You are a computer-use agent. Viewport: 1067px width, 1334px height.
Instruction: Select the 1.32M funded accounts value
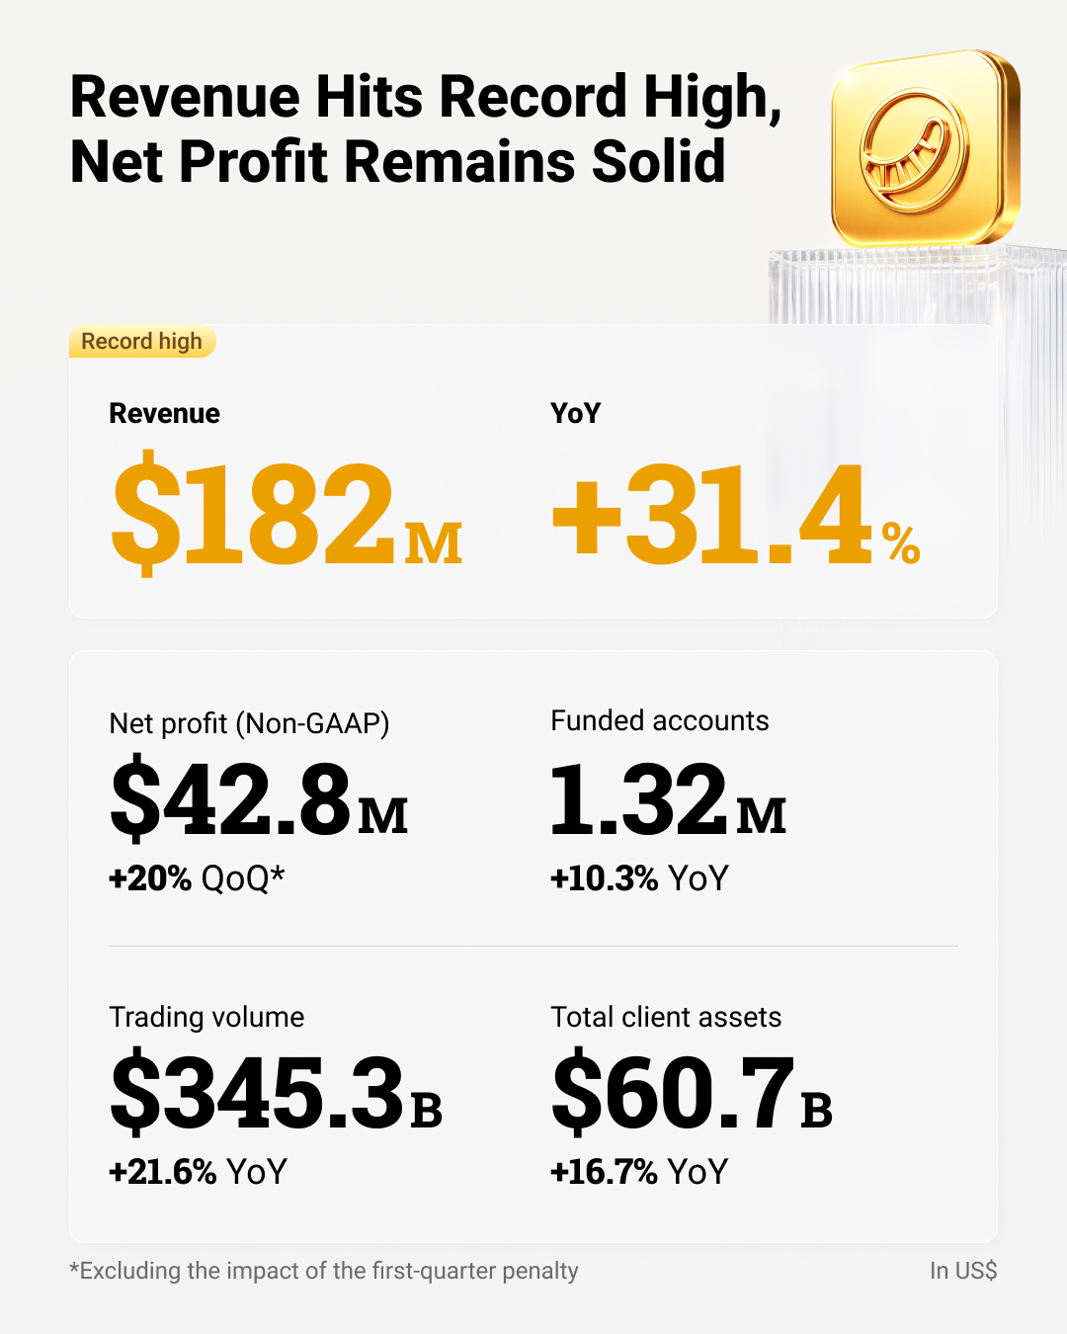668,798
